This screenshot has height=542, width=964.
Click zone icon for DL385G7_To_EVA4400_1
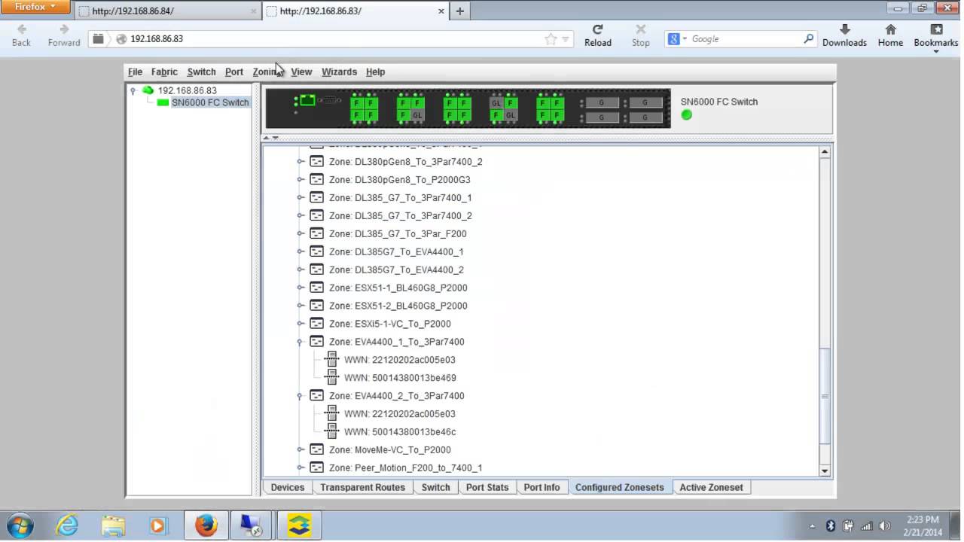click(316, 252)
